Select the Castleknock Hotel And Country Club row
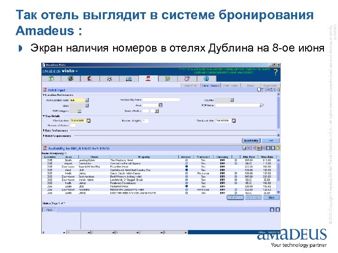The height and width of the screenshot is (253, 338). click(x=159, y=170)
